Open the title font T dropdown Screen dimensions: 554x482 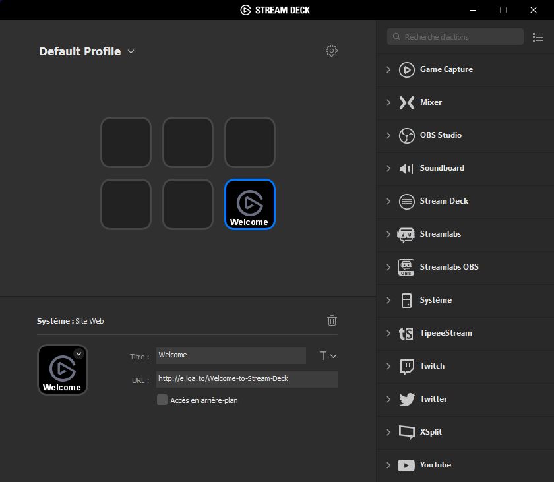click(x=328, y=355)
